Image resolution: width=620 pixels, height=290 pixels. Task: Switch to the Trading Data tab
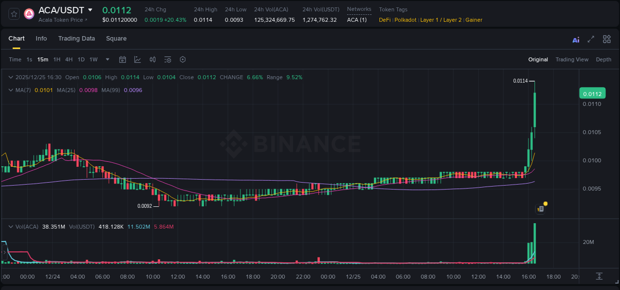76,39
